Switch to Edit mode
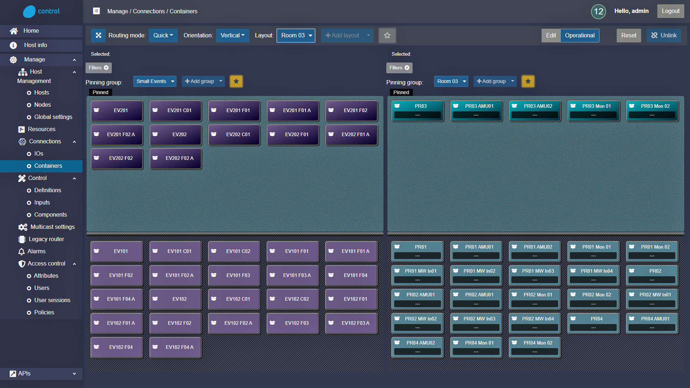 [x=551, y=35]
